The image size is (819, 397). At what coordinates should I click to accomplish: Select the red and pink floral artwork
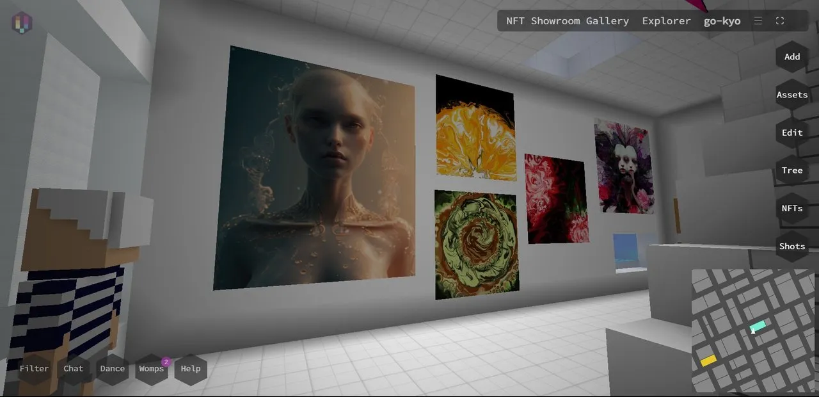point(557,199)
